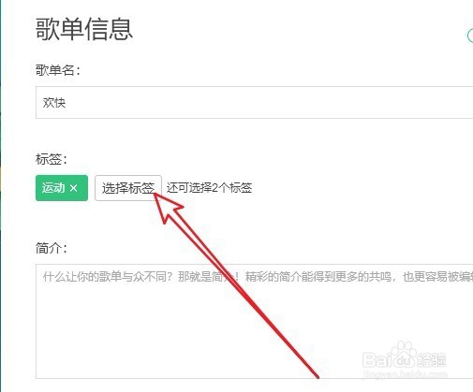Screen dimensions: 473x392
Task: Open the 选择标签 tag picker
Action: [128, 188]
